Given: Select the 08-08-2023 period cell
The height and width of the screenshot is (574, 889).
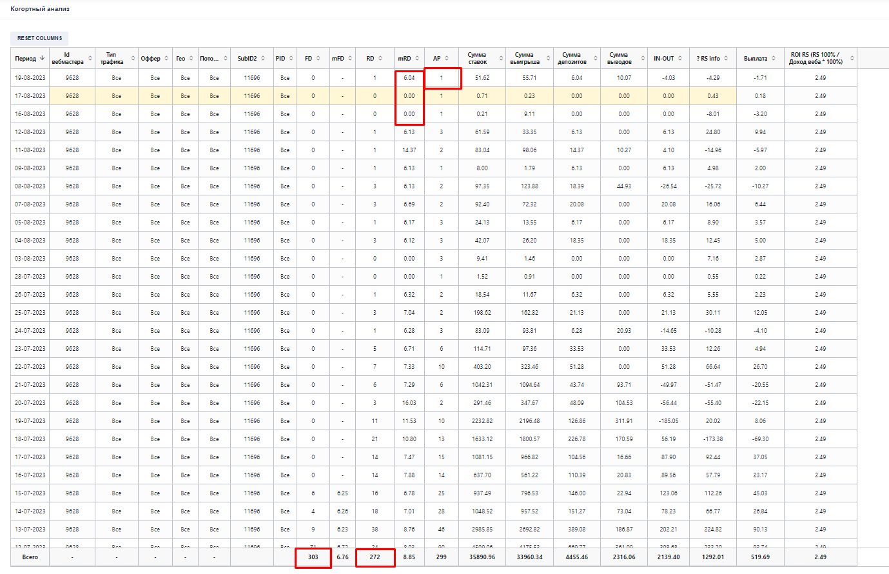Looking at the screenshot, I should pyautogui.click(x=30, y=186).
